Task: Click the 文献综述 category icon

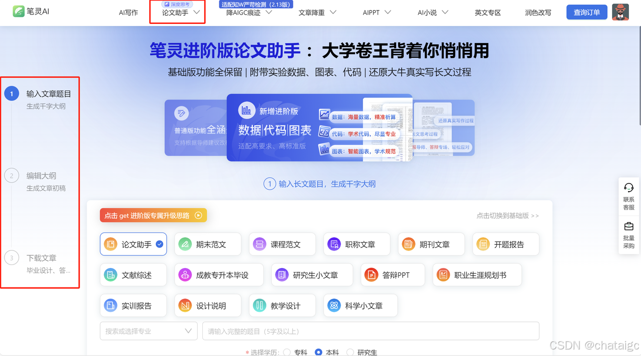Action: pos(110,275)
